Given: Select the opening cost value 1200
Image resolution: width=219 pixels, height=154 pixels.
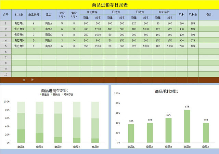Looking at the screenshot, I should click(98, 29).
